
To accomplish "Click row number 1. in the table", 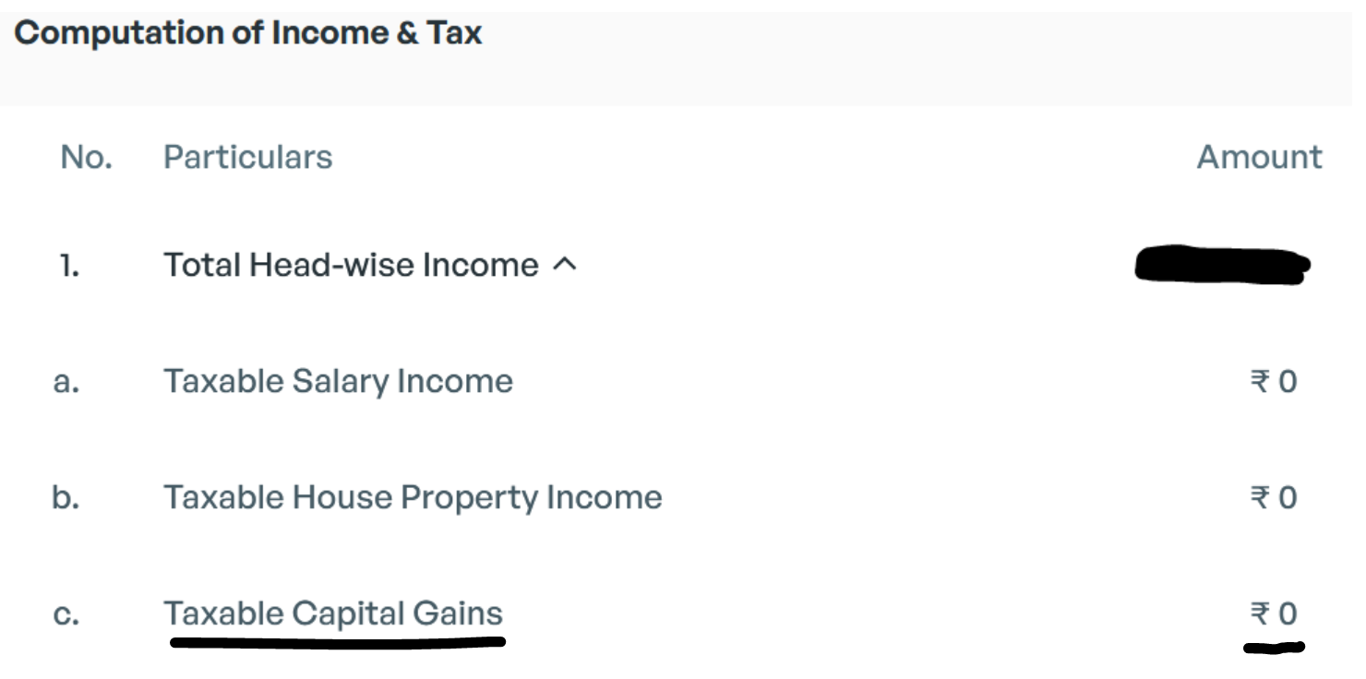I will (69, 266).
